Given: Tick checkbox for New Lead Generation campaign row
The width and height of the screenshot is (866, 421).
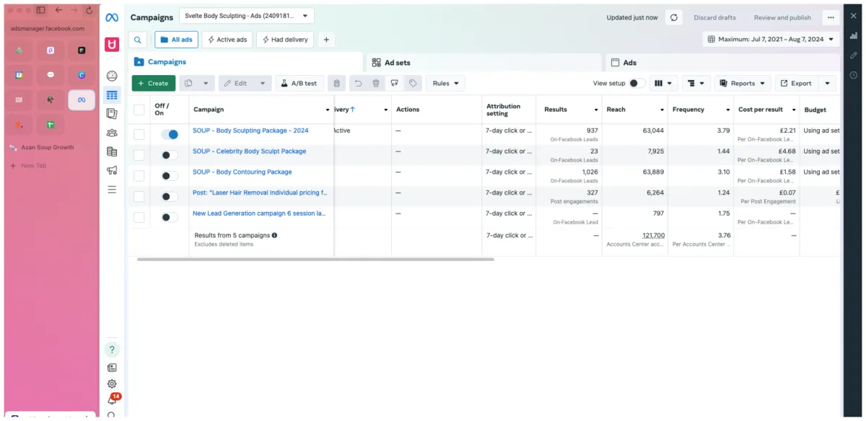Looking at the screenshot, I should [x=139, y=217].
